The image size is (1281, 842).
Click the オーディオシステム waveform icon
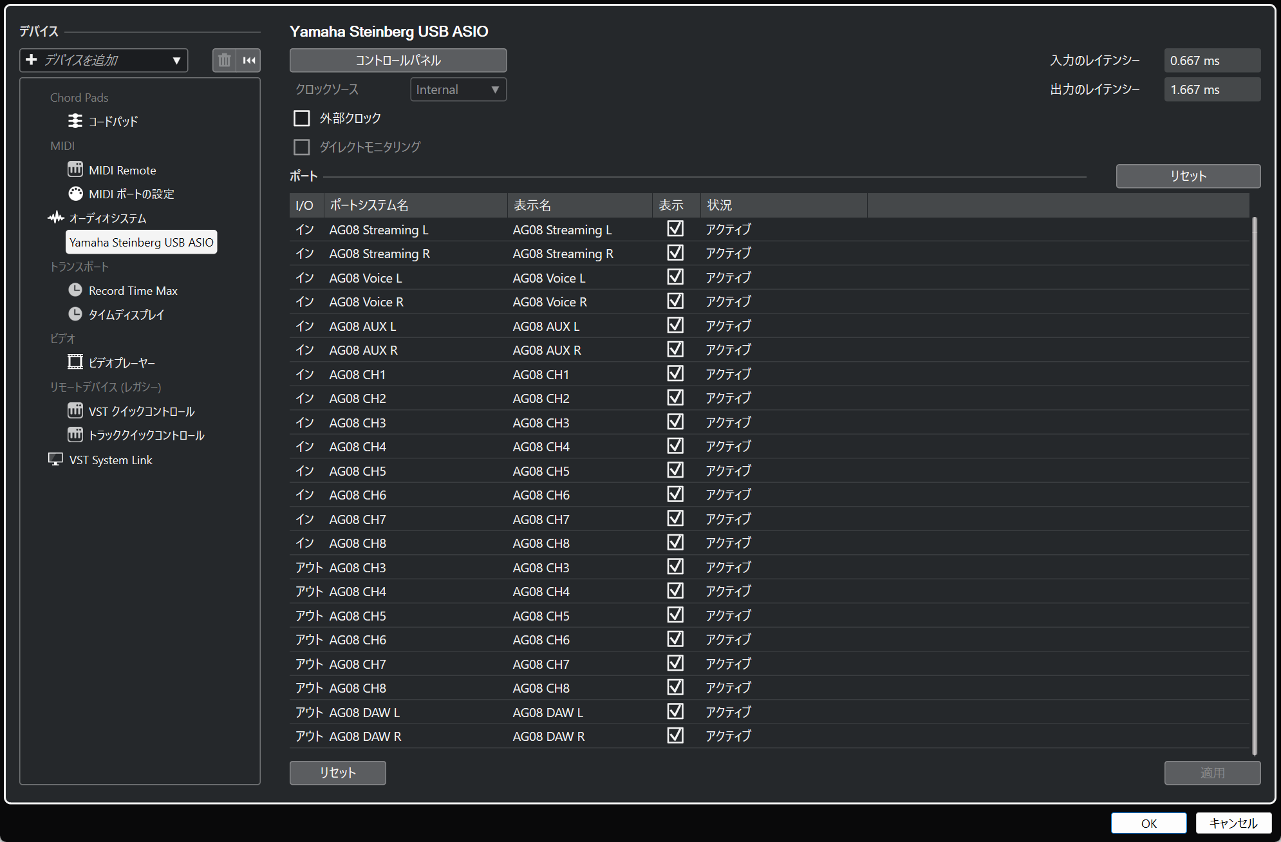tap(56, 218)
